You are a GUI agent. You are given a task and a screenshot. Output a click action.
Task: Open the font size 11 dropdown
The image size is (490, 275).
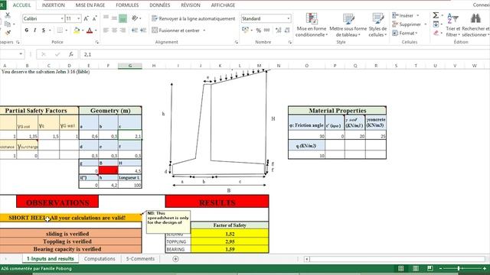click(78, 18)
